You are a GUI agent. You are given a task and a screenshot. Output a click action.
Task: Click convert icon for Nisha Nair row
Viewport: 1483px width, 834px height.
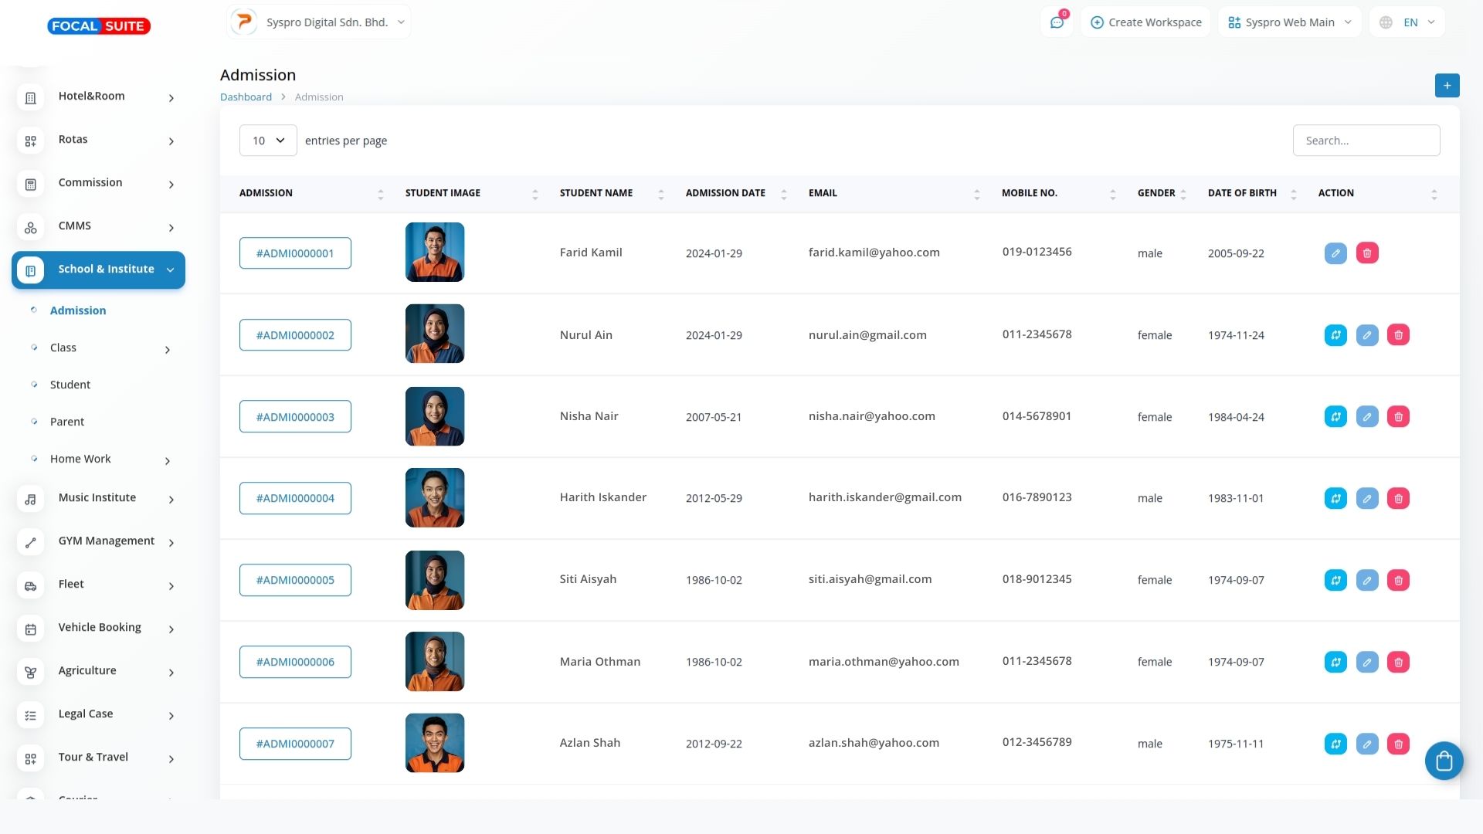tap(1335, 417)
